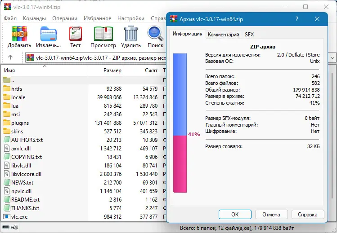Viewport: 337px width, 233px height.
Task: Click the NEWS.txt file icon
Action: pos(7,182)
